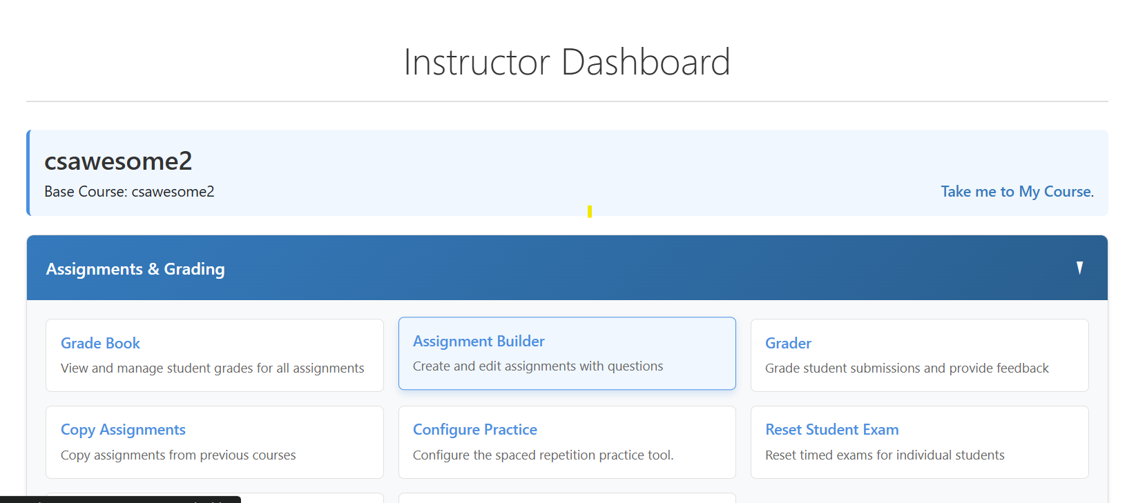
Task: Open the Grader link
Action: [788, 343]
